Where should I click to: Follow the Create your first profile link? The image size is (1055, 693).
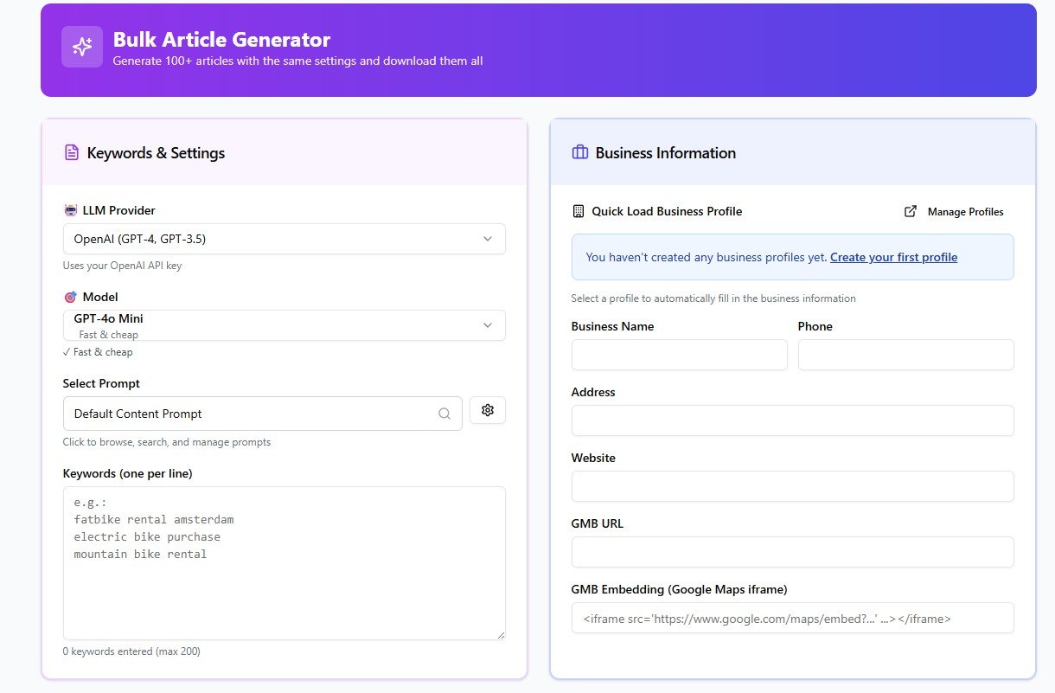pos(893,257)
